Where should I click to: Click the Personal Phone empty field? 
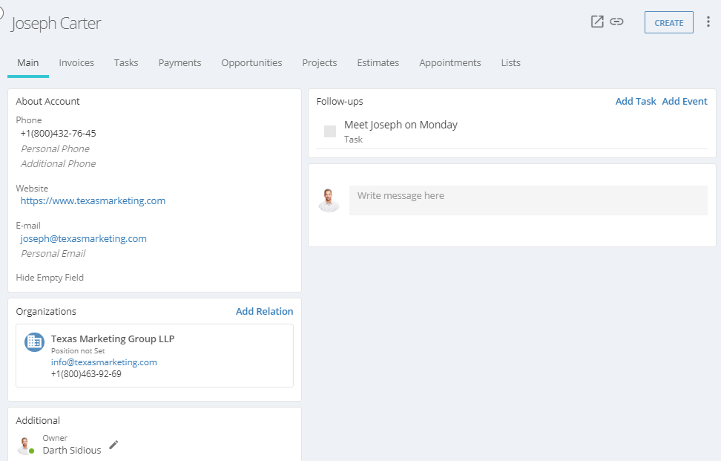(55, 148)
